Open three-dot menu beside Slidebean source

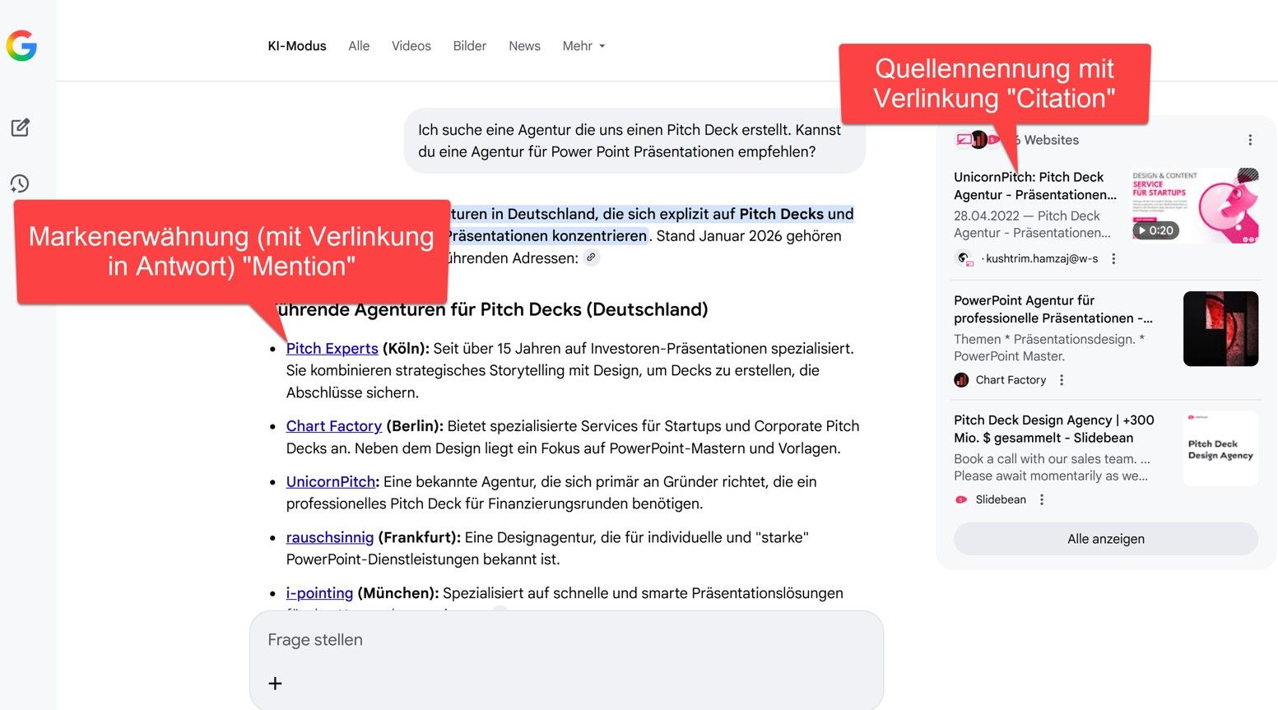[x=1042, y=499]
